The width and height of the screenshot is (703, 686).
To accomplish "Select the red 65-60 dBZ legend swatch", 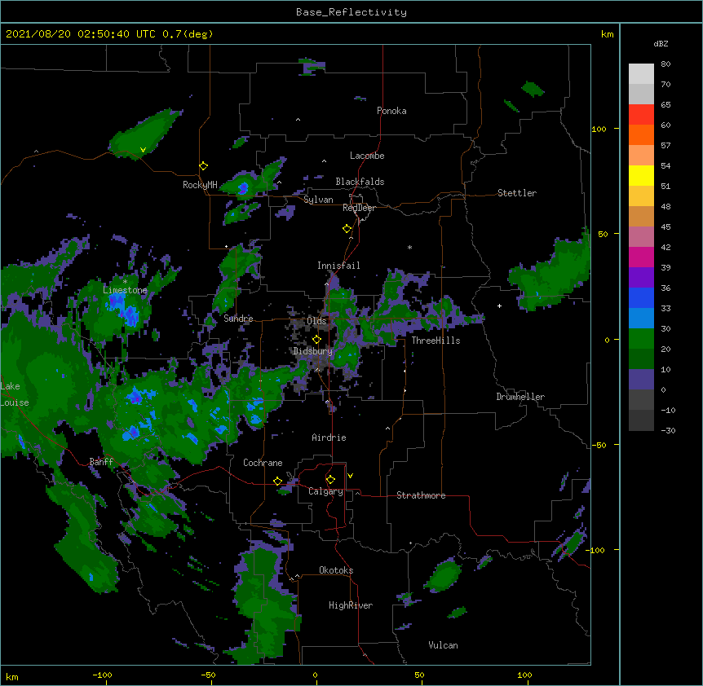I will pyautogui.click(x=641, y=115).
